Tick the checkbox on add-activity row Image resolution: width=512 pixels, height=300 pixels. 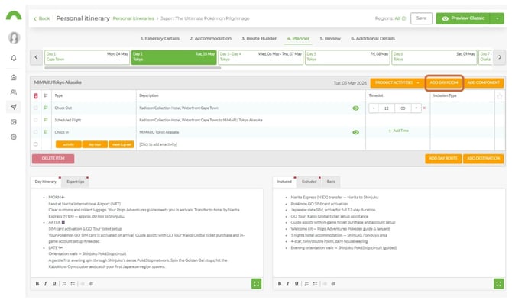pyautogui.click(x=36, y=144)
